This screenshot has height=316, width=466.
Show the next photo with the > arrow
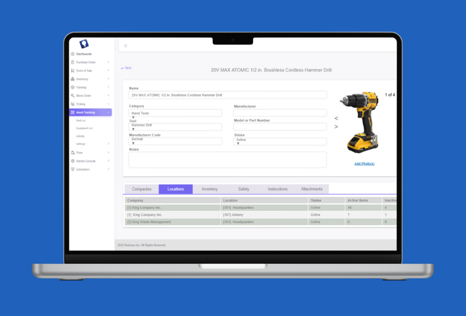(x=336, y=127)
